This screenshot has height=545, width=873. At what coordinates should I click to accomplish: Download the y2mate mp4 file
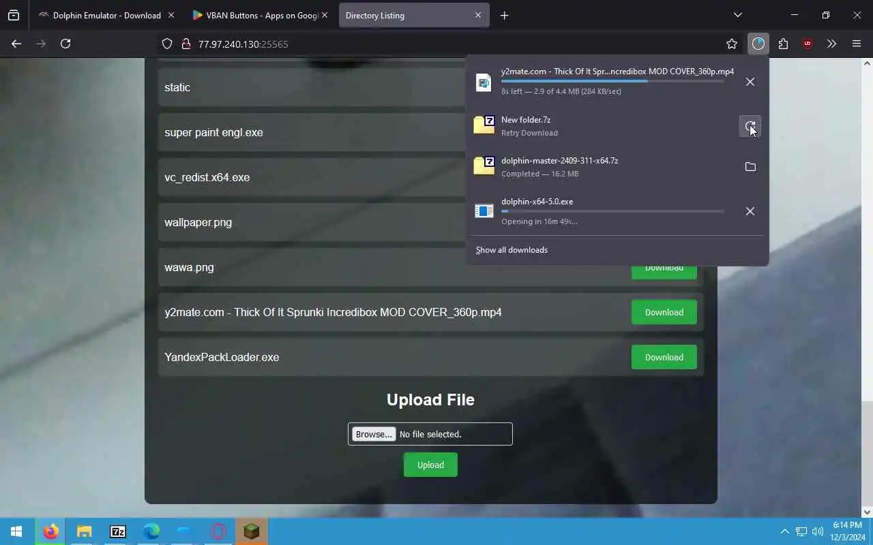(x=664, y=312)
